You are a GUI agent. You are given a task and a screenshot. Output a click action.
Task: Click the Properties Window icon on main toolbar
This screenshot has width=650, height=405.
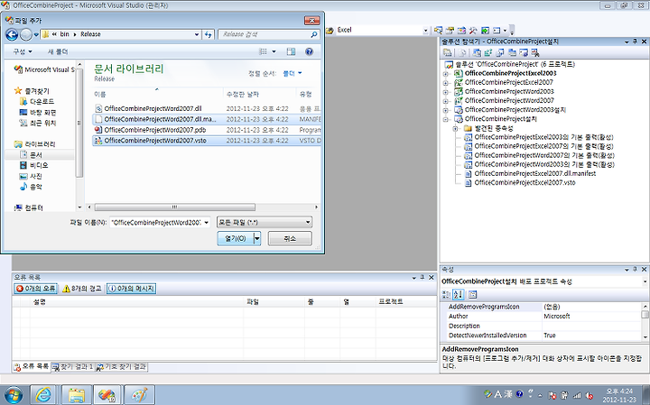point(450,31)
